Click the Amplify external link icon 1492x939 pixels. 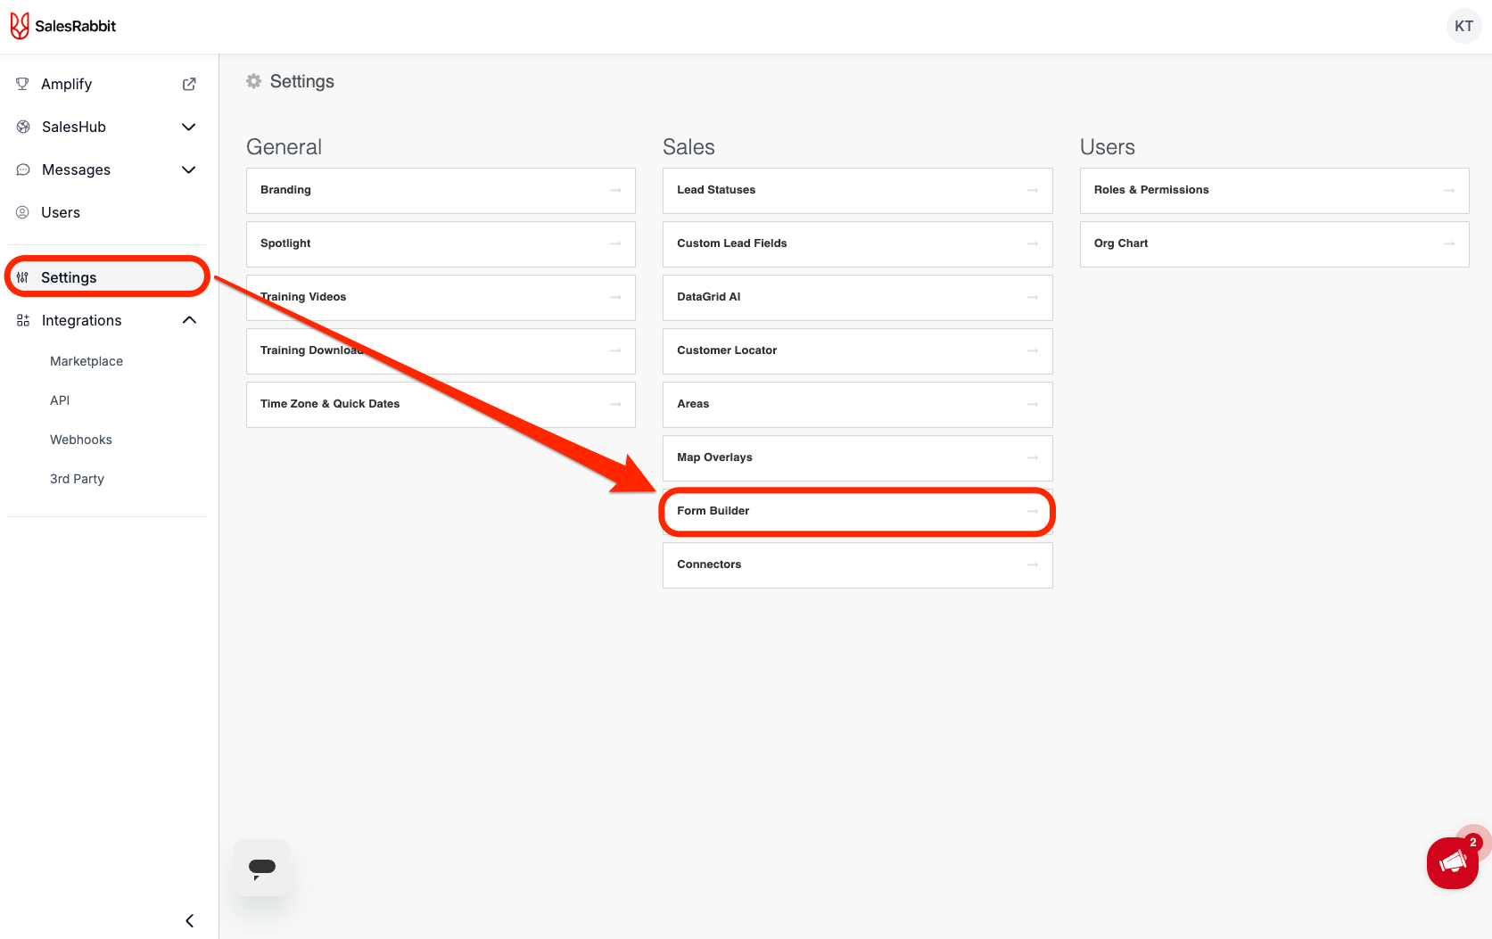[189, 84]
